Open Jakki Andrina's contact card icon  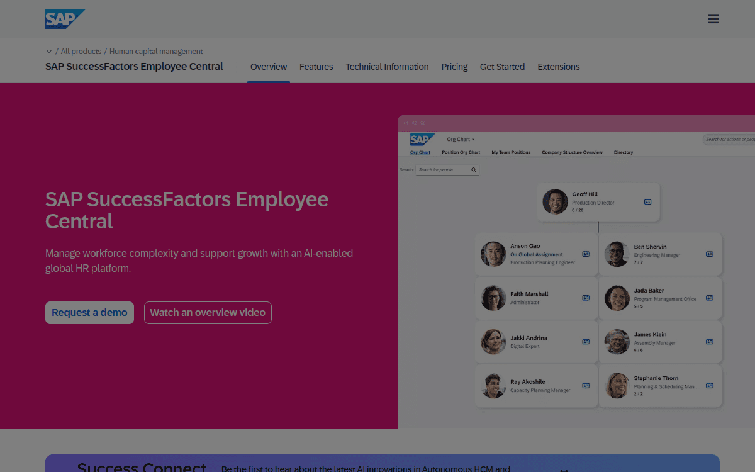pos(586,342)
